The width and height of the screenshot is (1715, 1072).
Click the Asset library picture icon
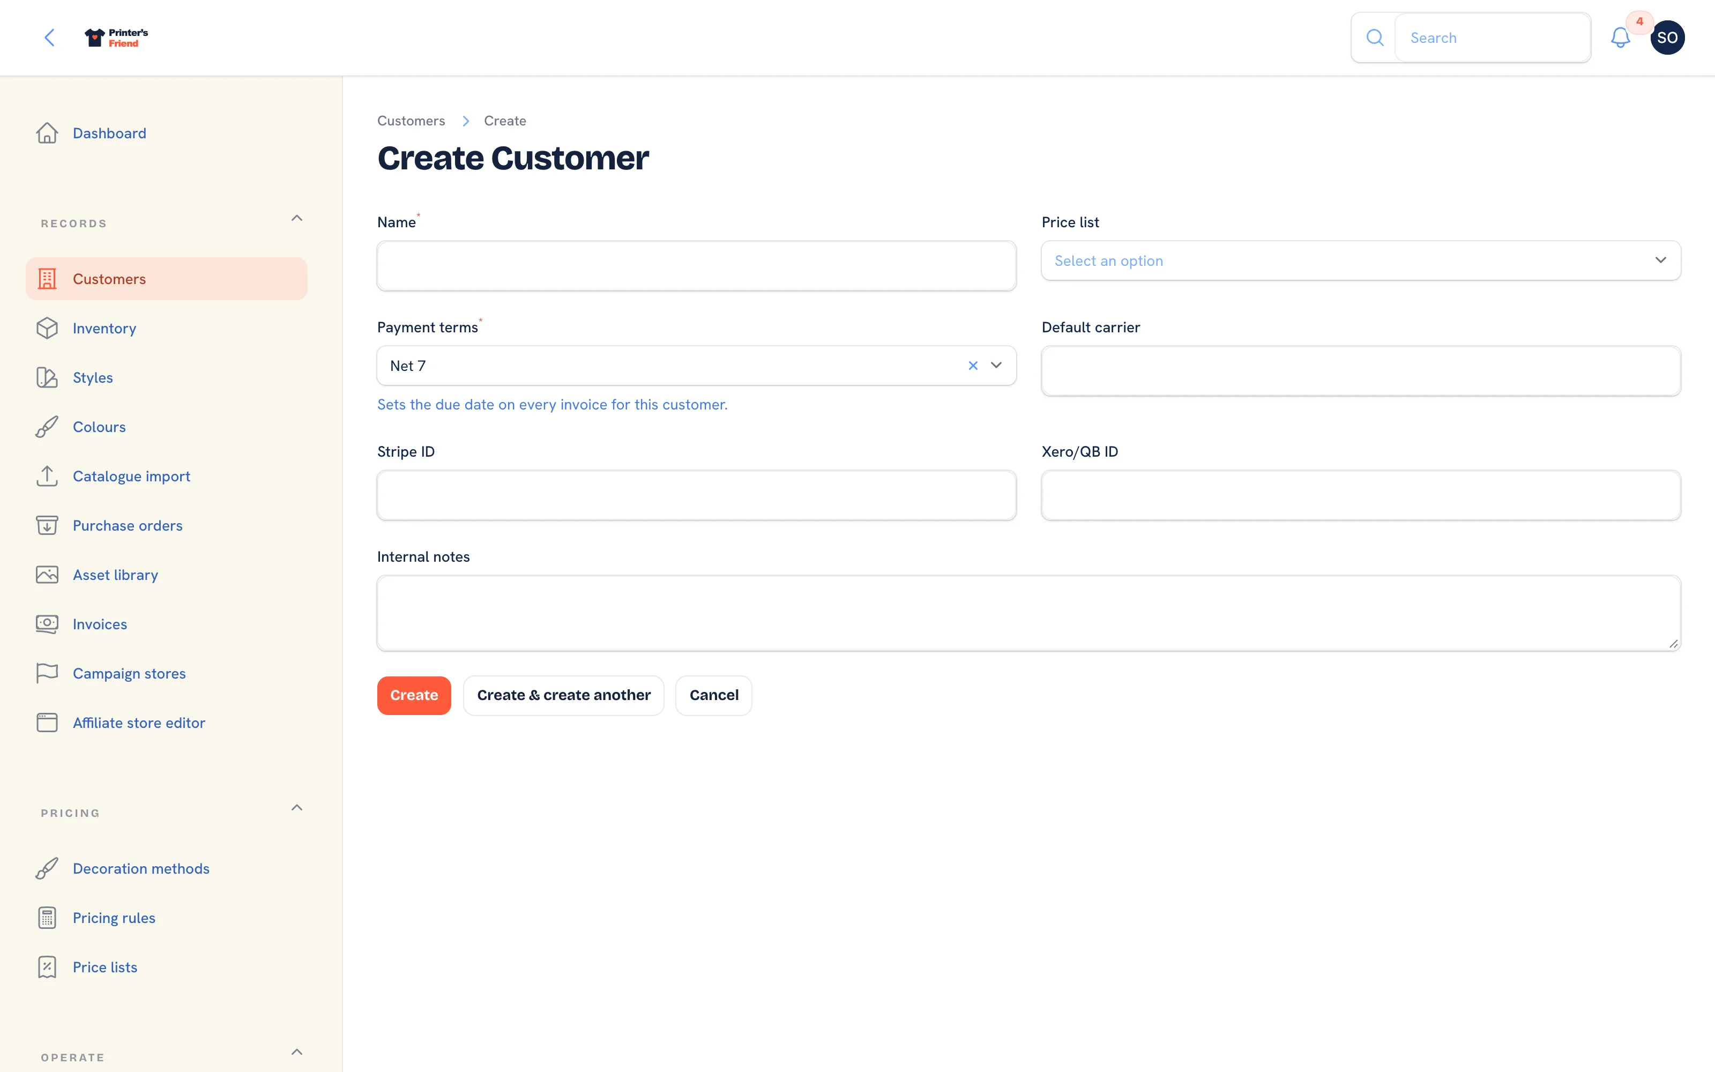(47, 575)
